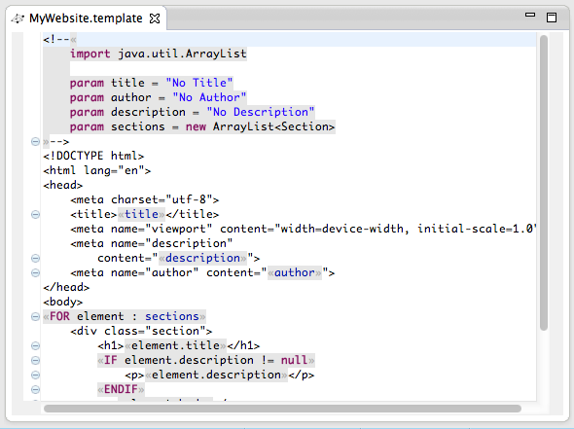Close the MyWebsite.template tab
Screen dimensions: 574x429
point(155,18)
